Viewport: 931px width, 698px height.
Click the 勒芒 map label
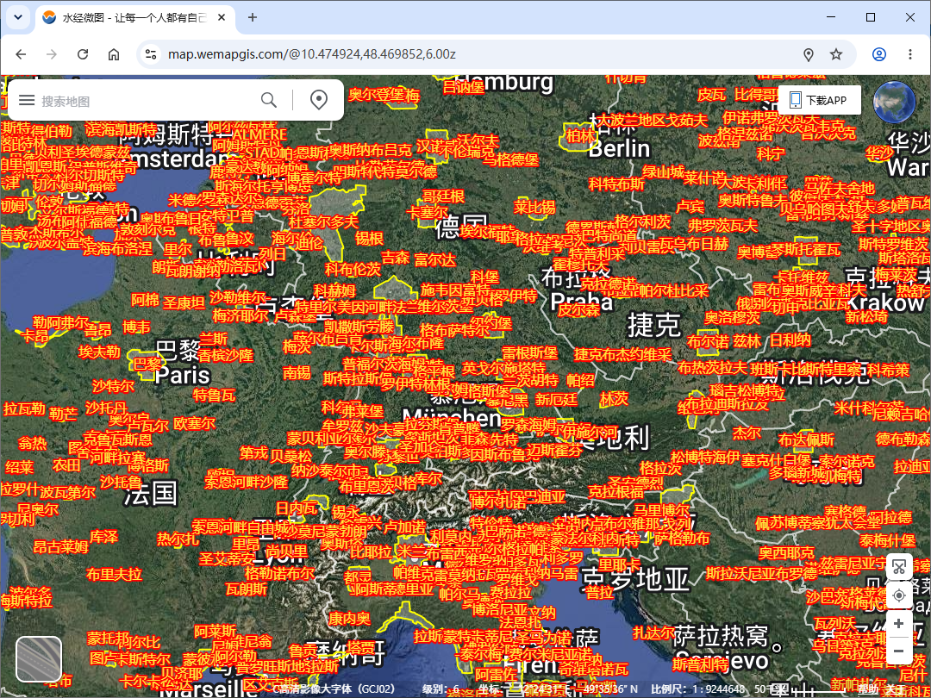click(x=63, y=413)
